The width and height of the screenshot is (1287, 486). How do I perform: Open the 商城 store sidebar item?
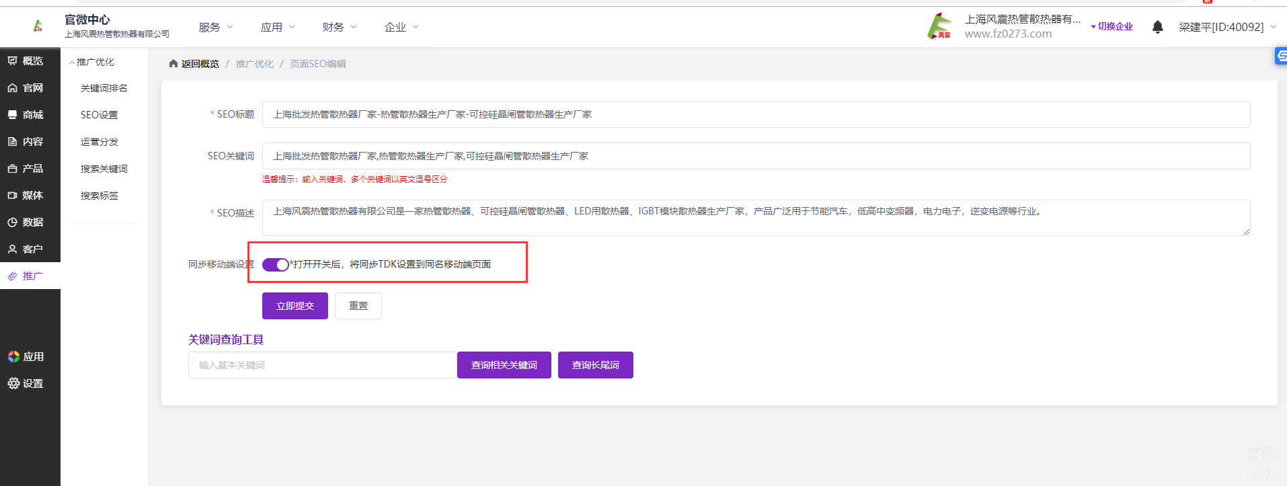26,115
